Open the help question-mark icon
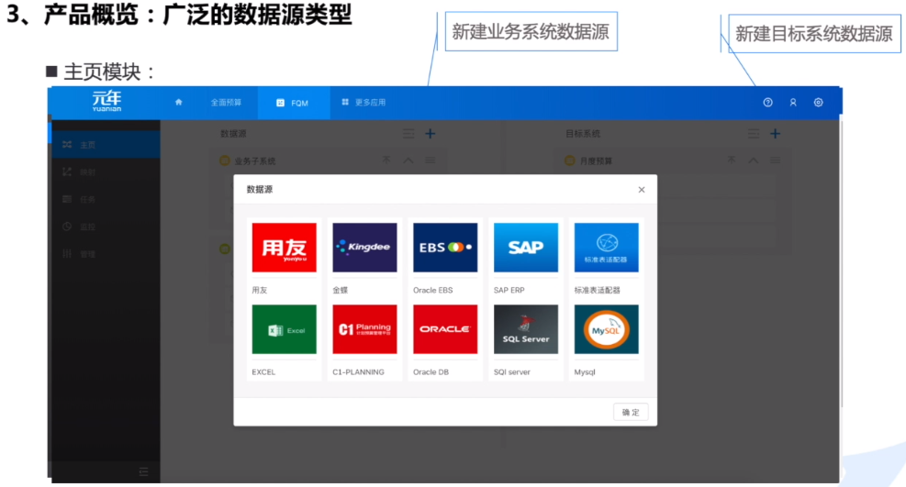This screenshot has height=487, width=906. coord(767,102)
